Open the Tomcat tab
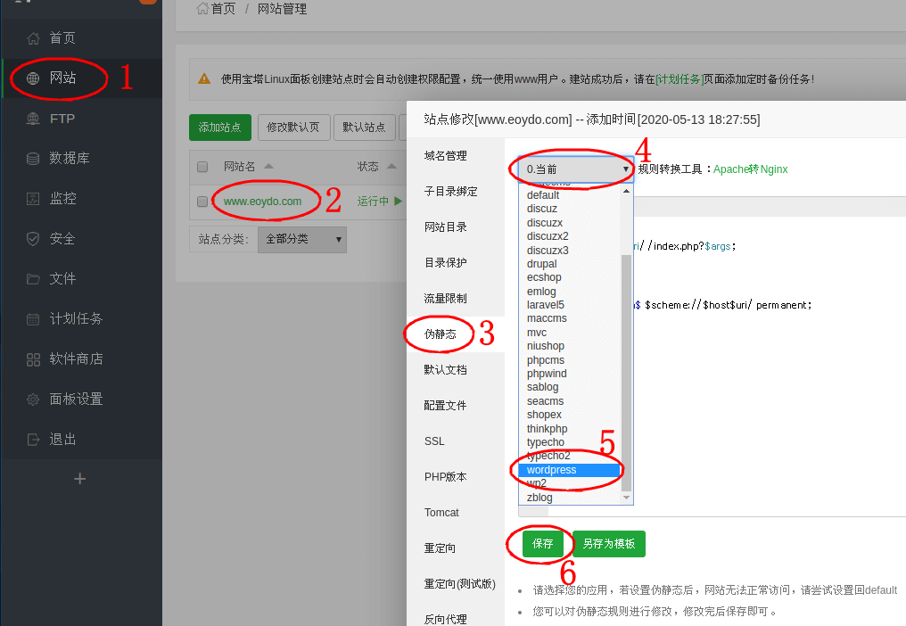Screen dimensions: 906x626 pos(456,513)
